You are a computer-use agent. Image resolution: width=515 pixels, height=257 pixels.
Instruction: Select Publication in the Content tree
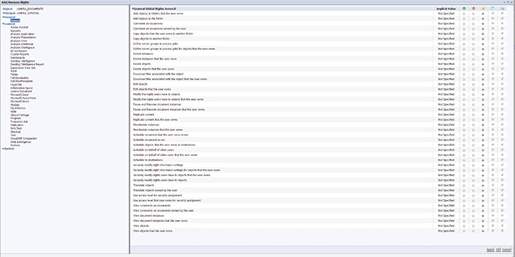[x=16, y=125]
